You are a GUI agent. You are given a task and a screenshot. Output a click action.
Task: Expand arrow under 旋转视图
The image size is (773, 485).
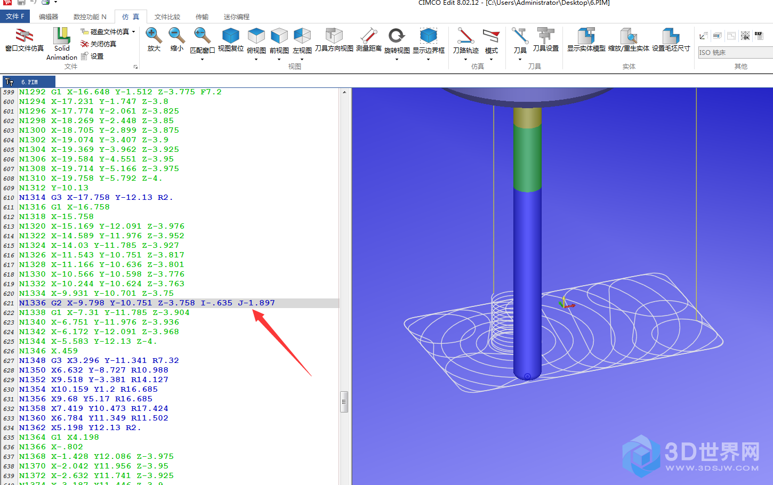pos(397,59)
